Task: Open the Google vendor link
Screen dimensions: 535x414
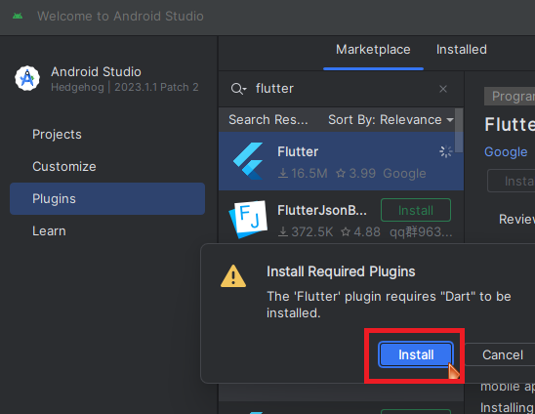Action: (x=506, y=152)
